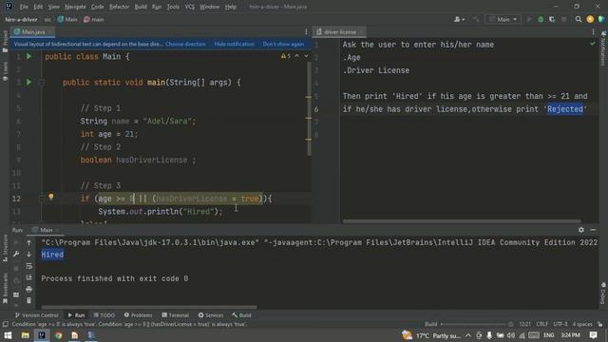The height and width of the screenshot is (342, 608).
Task: Collapse the if-block fold at line 12
Action: click(42, 199)
